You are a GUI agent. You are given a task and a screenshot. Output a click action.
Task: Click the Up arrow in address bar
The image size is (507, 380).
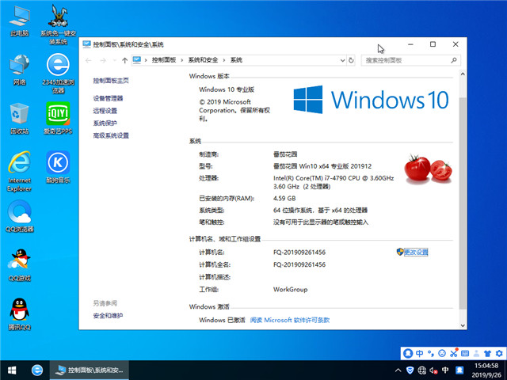pos(125,60)
